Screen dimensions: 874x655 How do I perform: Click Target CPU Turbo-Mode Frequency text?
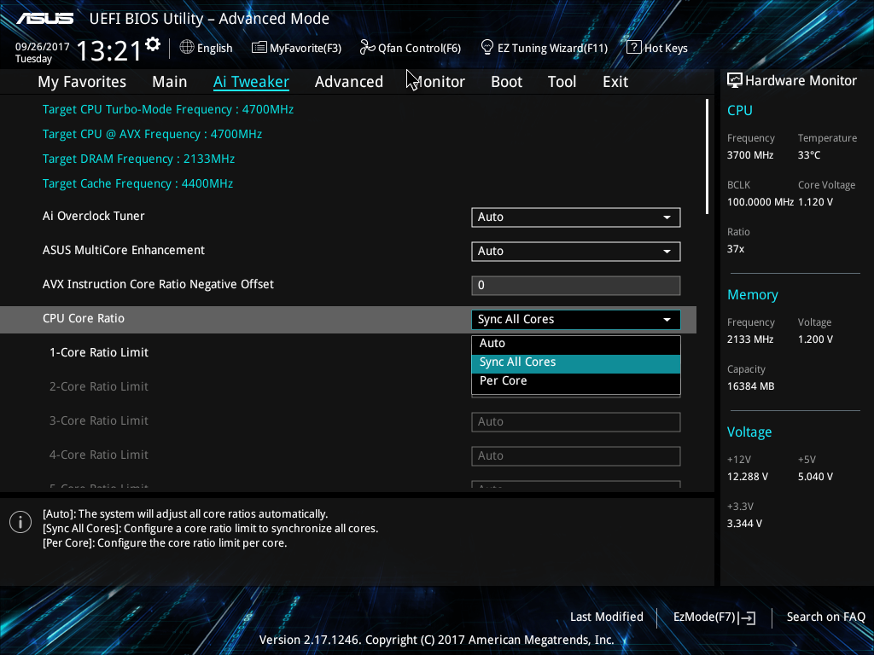(168, 109)
